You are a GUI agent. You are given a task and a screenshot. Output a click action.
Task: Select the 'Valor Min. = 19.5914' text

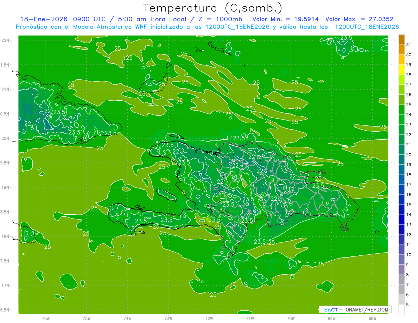[x=285, y=19]
